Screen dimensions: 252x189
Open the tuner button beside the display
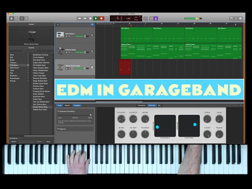146,19
